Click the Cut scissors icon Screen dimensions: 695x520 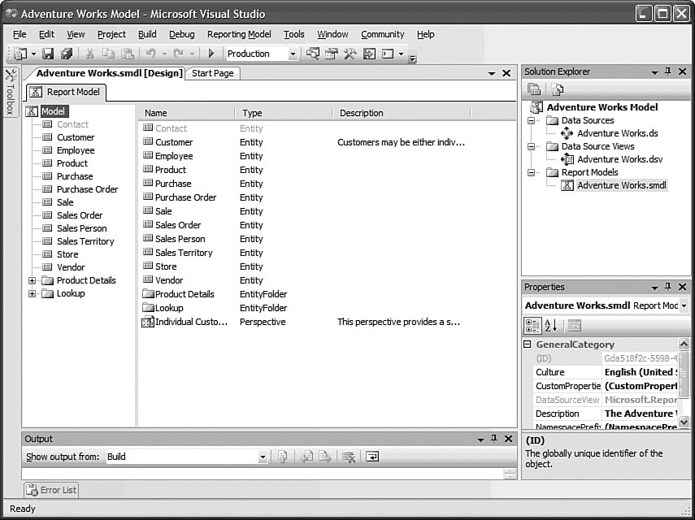89,54
